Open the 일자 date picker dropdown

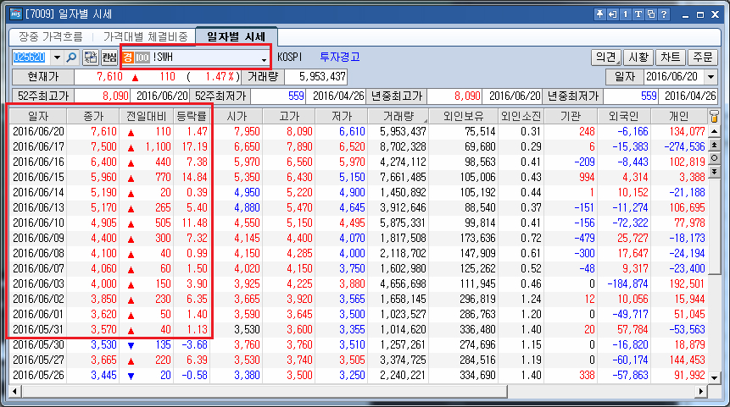tap(709, 77)
